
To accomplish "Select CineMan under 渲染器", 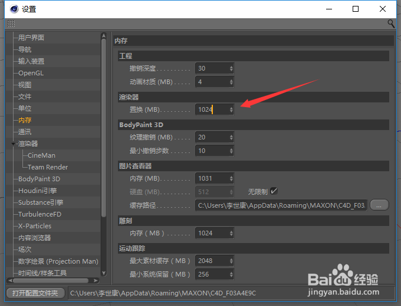I will 41,155.
